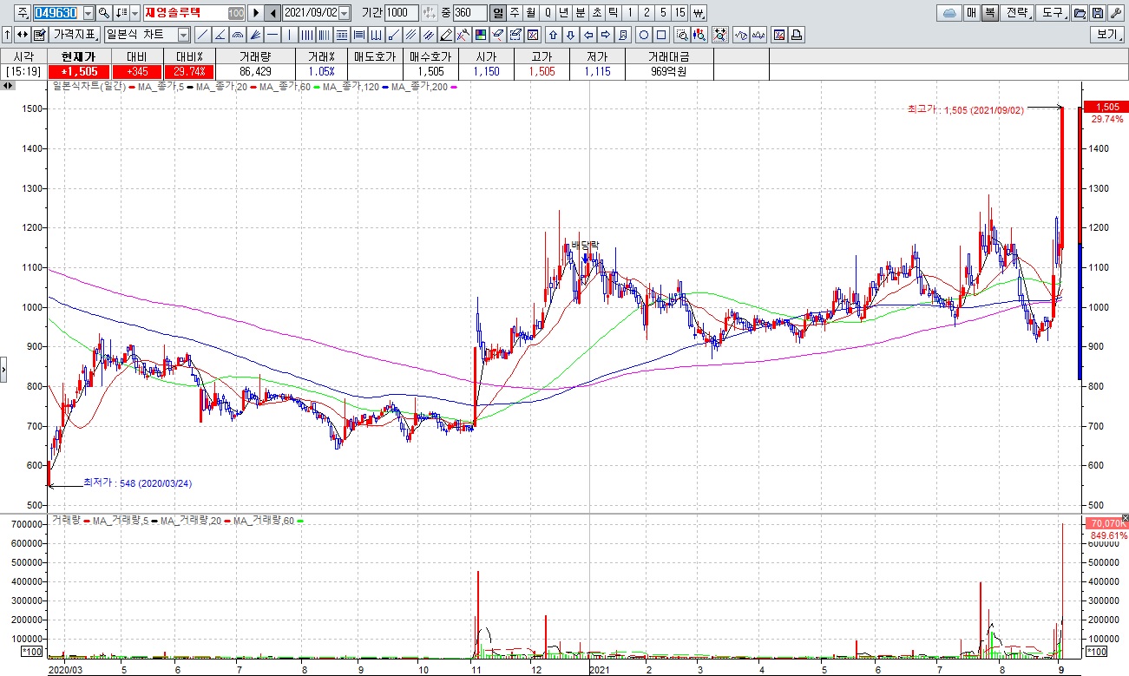
Task: Select the 2 interval button
Action: click(647, 13)
